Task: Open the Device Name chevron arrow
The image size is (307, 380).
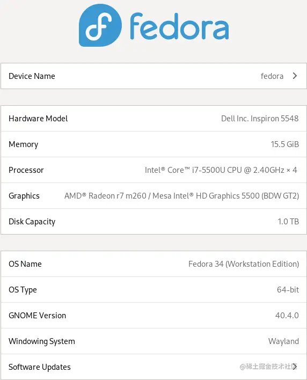Action: (x=295, y=76)
